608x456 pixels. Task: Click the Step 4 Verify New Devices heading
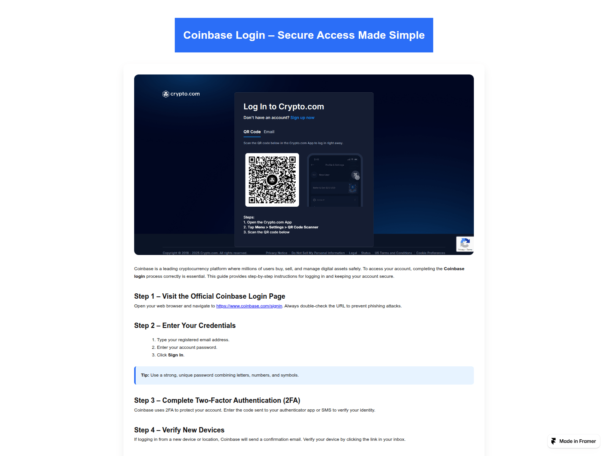[x=179, y=430]
